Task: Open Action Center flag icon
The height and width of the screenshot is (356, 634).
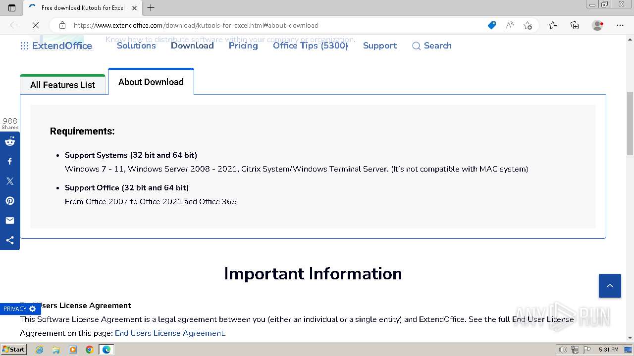Action: tap(586, 350)
